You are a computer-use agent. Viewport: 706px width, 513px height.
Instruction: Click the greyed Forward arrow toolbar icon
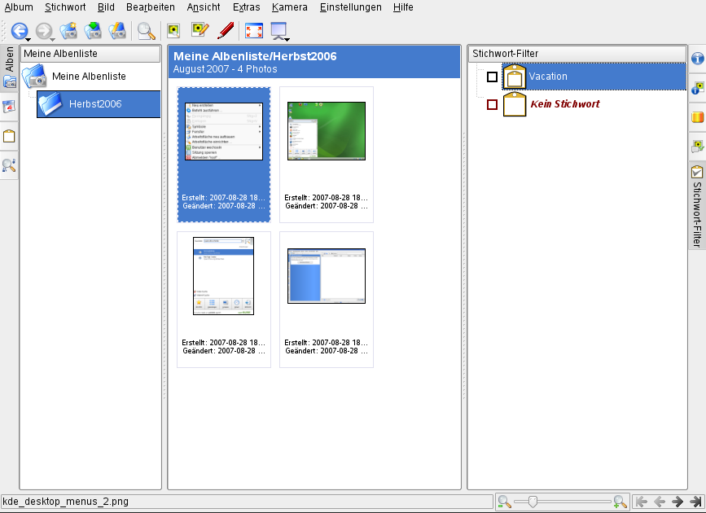pyautogui.click(x=43, y=31)
